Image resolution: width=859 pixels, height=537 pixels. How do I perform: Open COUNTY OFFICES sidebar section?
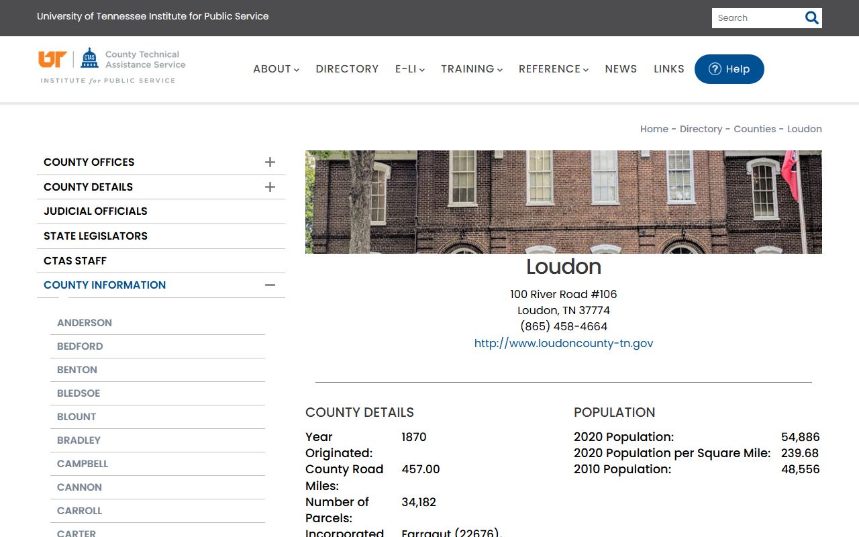[x=89, y=162]
